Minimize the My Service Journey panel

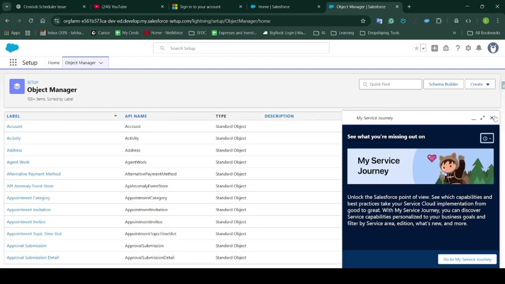pyautogui.click(x=473, y=118)
